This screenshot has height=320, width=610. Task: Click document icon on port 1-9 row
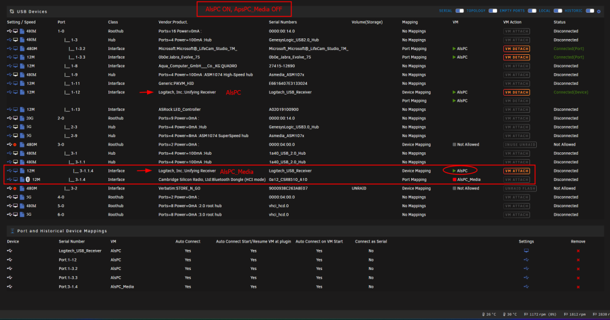click(22, 74)
